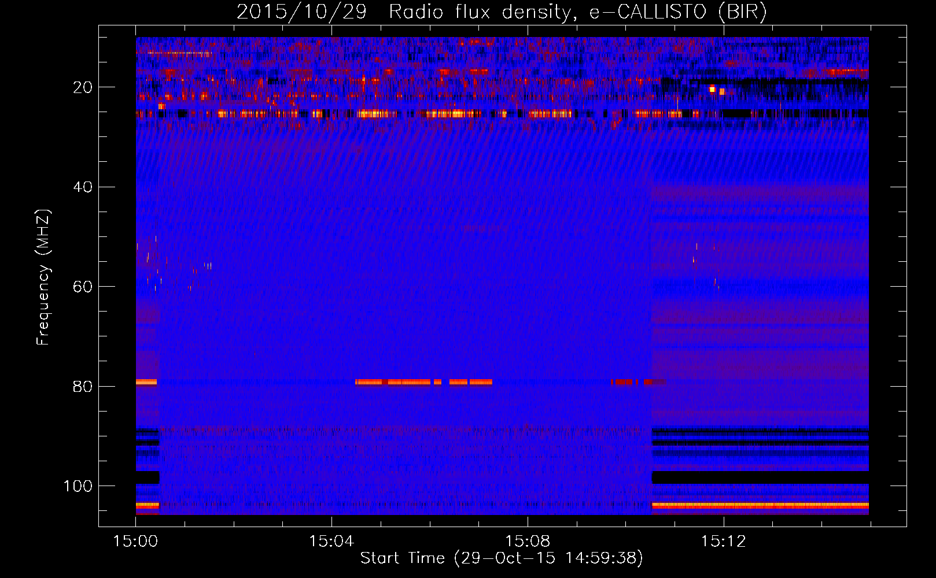Click the black band at 100 MHz after 15:11
This screenshot has width=936, height=578.
point(760,477)
